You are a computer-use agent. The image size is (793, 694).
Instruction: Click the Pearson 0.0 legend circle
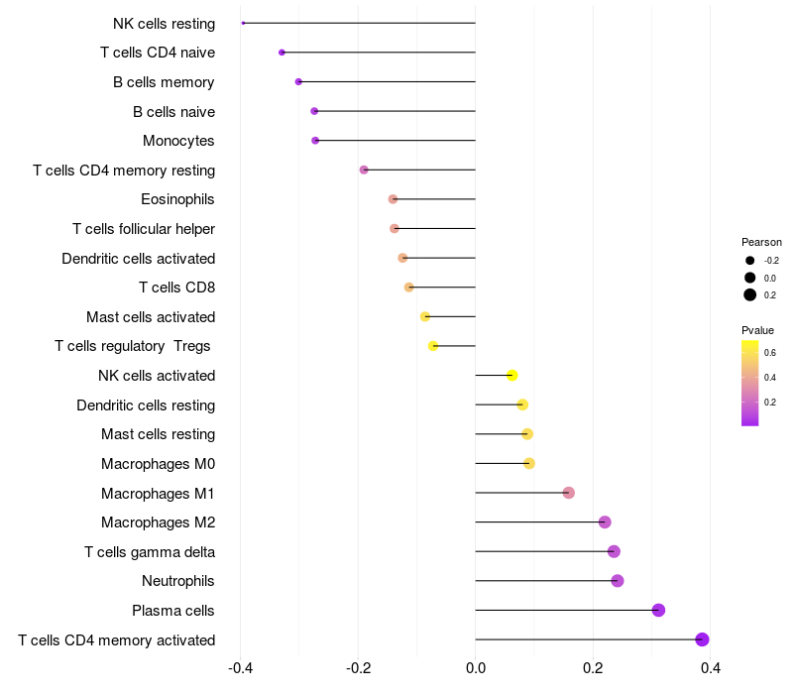749,278
